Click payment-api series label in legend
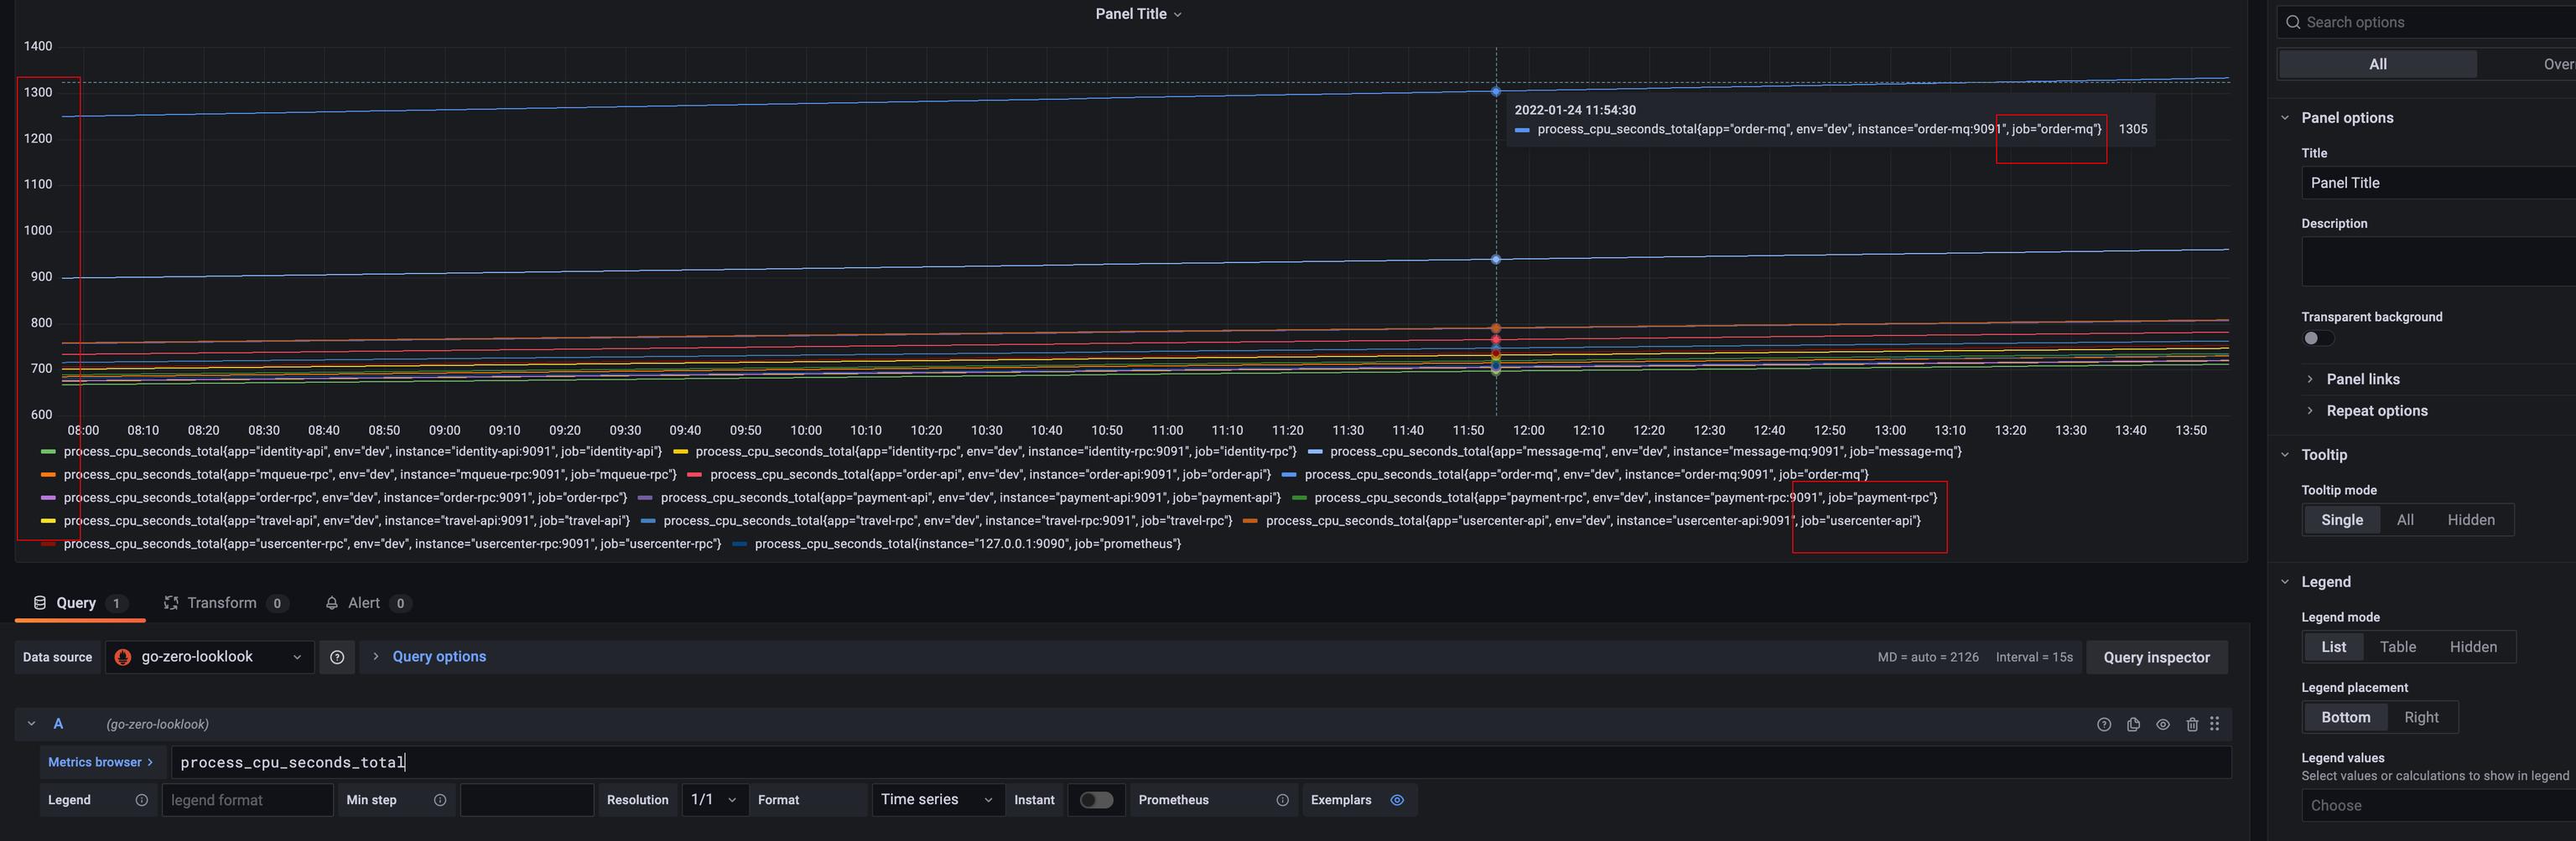The width and height of the screenshot is (2576, 841). (970, 498)
